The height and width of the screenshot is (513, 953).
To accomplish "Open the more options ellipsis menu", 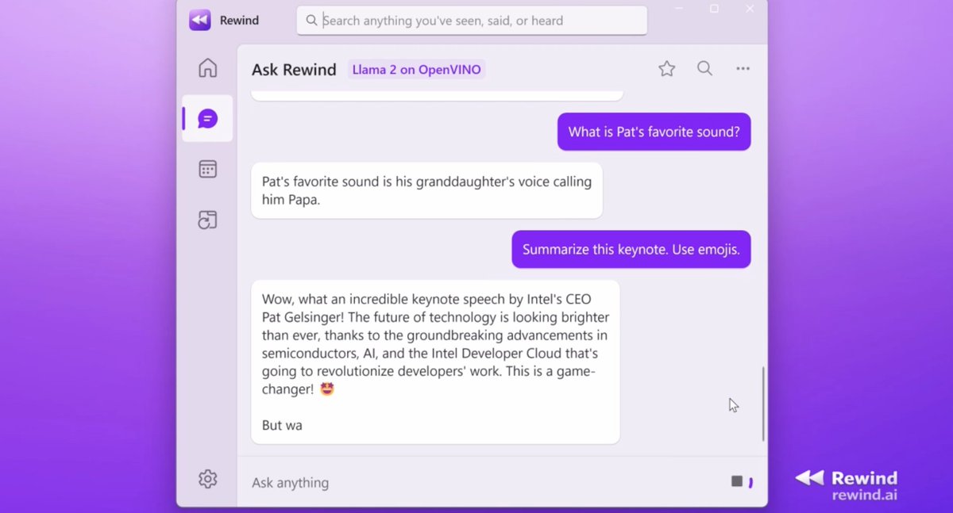I will tap(743, 69).
